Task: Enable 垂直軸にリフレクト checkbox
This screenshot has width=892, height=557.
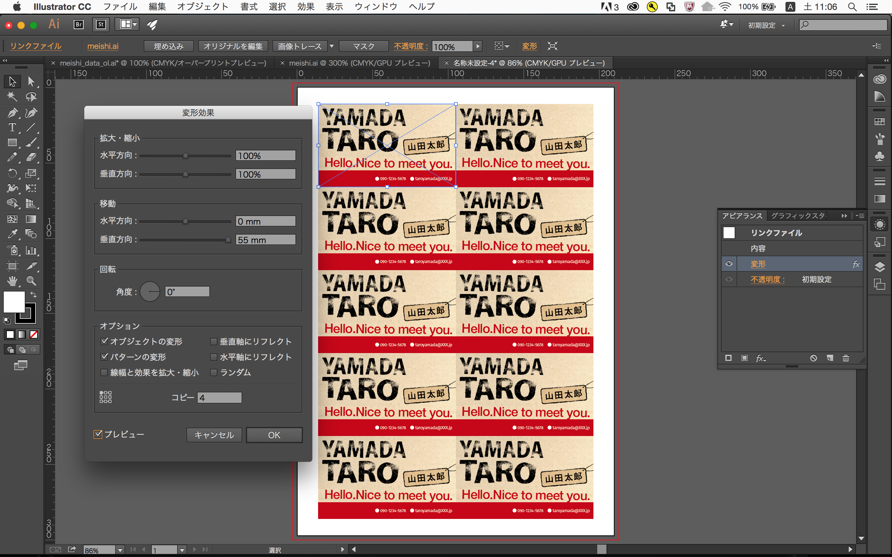Action: 213,342
